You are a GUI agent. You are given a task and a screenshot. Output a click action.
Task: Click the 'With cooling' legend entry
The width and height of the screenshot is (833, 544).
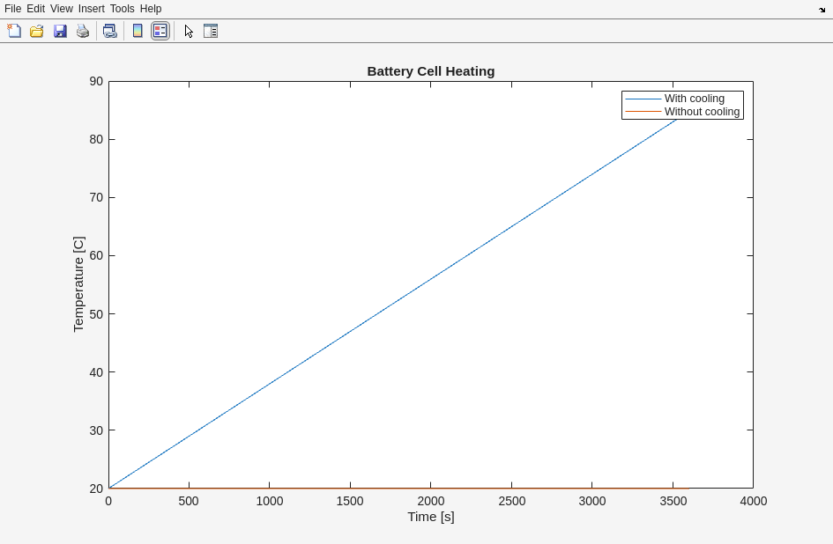tap(694, 99)
